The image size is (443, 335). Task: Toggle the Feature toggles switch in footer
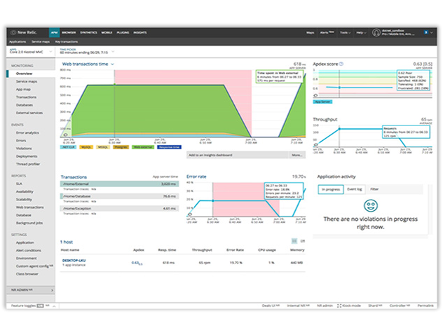point(41,306)
